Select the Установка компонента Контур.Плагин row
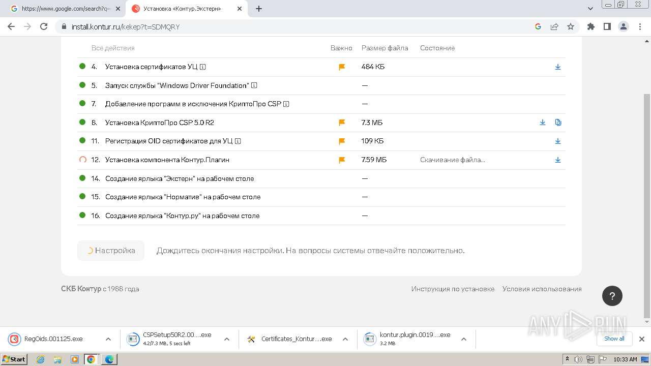The height and width of the screenshot is (366, 651). (x=321, y=160)
